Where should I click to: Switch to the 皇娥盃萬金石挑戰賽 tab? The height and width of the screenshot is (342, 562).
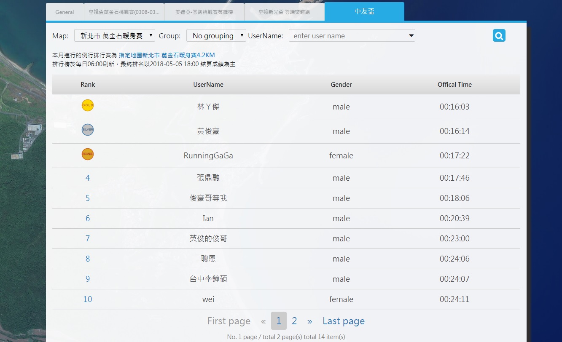point(124,12)
